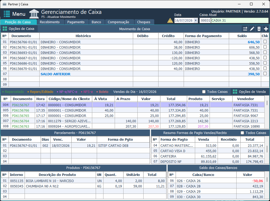Click the trash delete icon
The image size is (270, 201).
click(x=259, y=29)
